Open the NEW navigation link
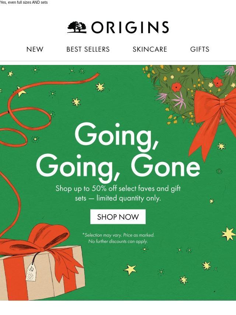 (x=35, y=49)
